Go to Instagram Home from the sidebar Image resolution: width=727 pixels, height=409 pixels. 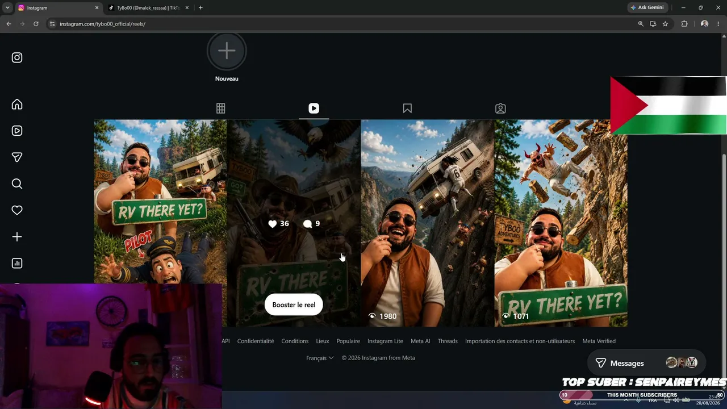(x=17, y=105)
